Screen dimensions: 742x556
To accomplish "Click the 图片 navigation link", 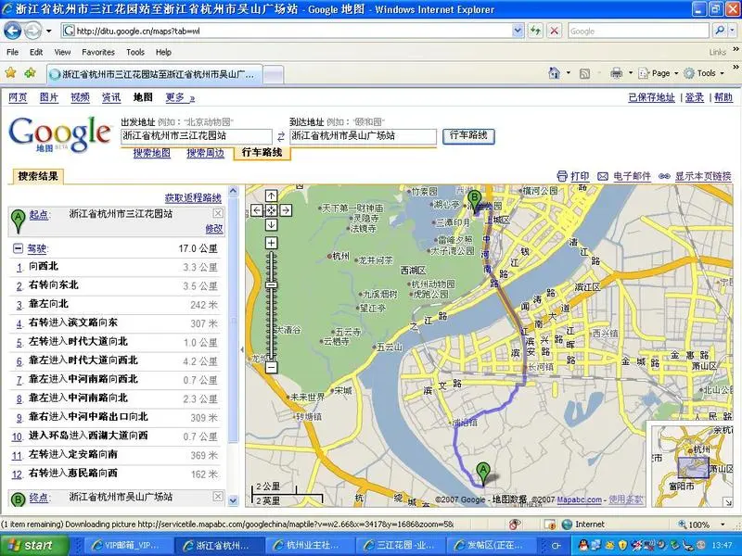I will [x=49, y=97].
